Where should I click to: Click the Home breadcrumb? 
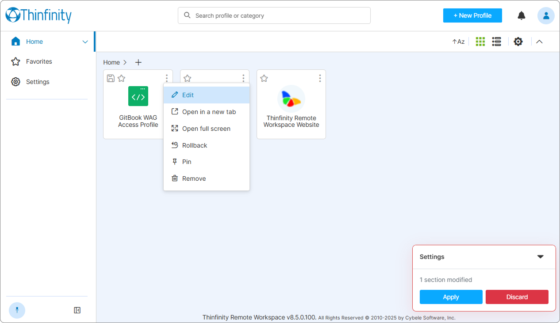111,62
